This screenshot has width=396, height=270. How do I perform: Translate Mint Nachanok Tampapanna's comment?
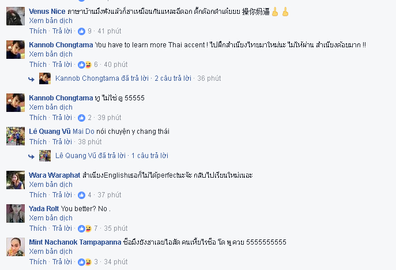(51, 252)
